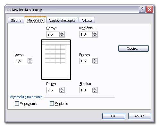Click into the Dolny margin field
159x127 pixels.
coord(53,90)
